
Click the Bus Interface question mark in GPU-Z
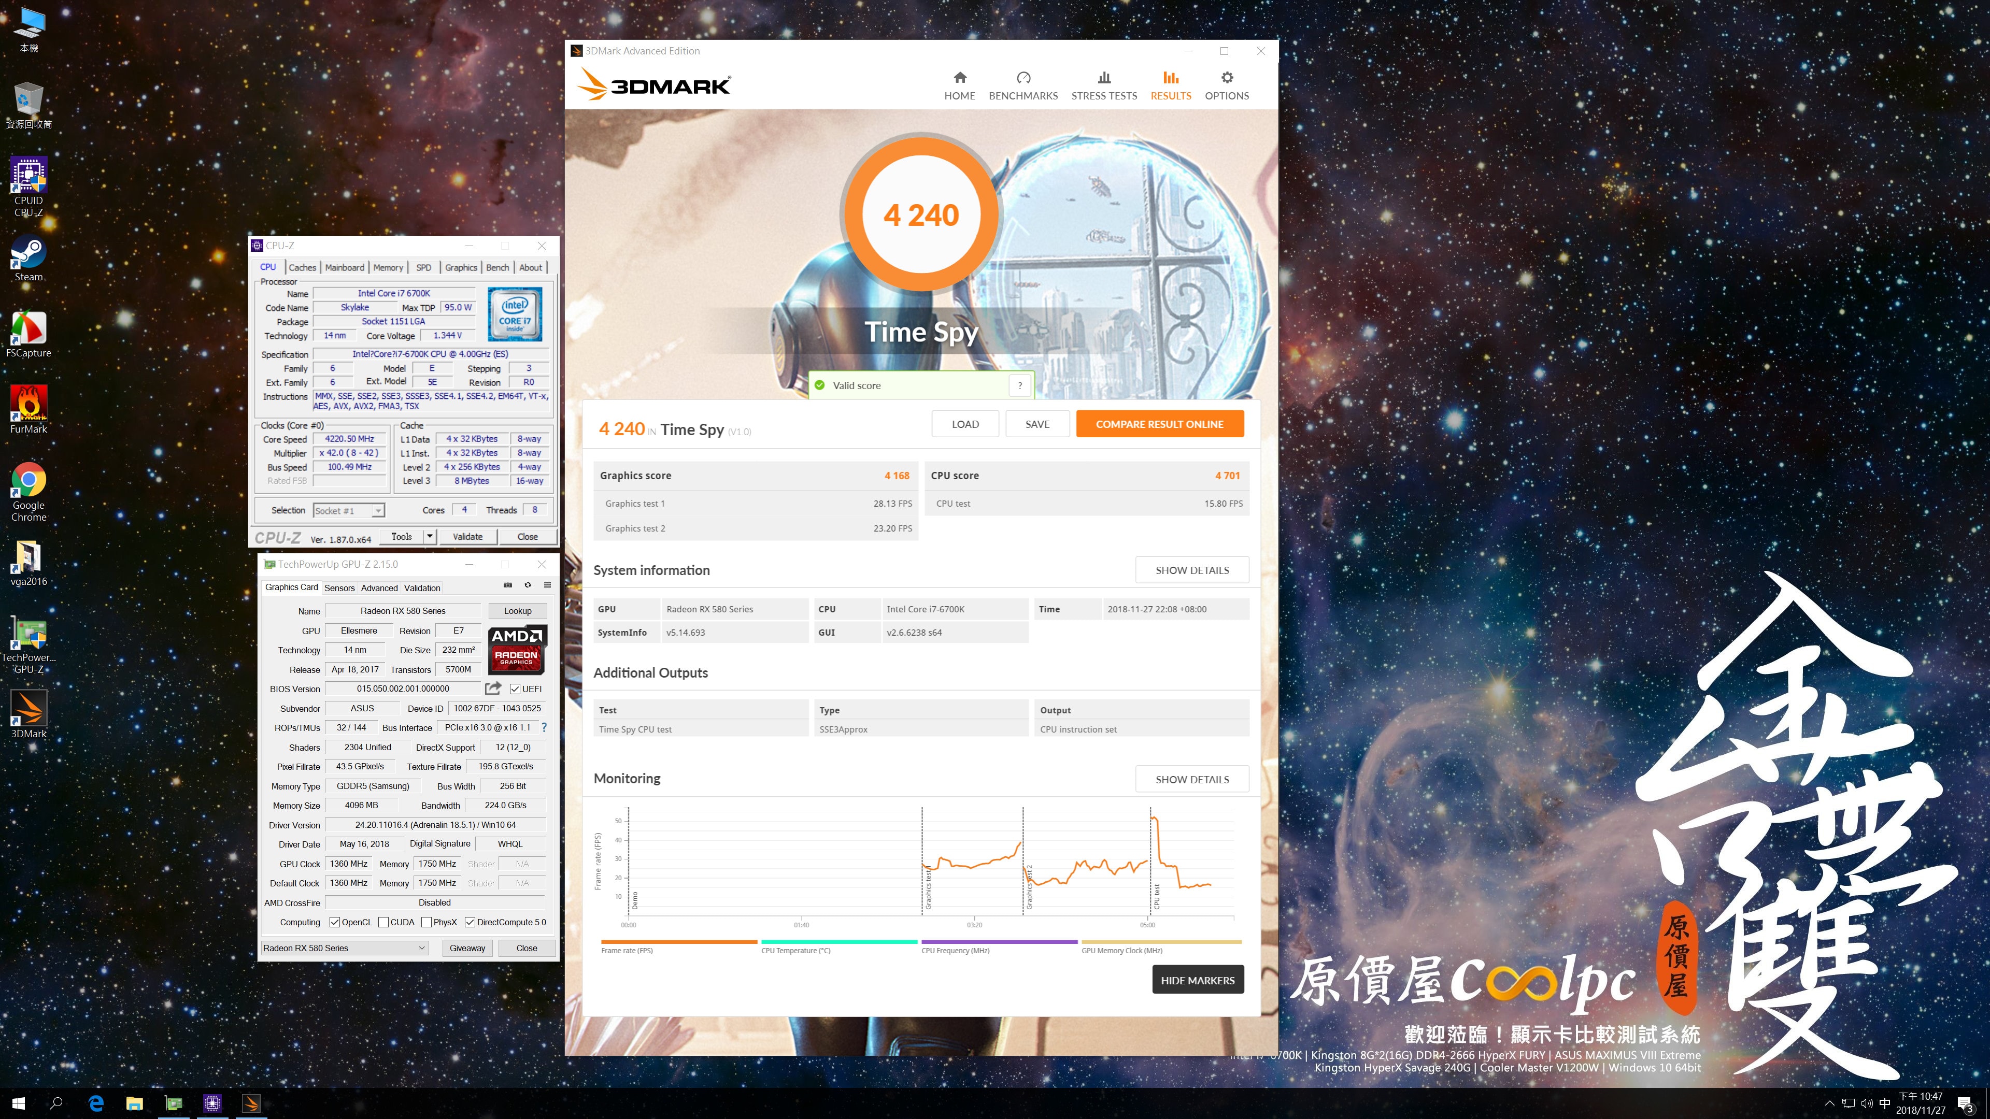[544, 727]
